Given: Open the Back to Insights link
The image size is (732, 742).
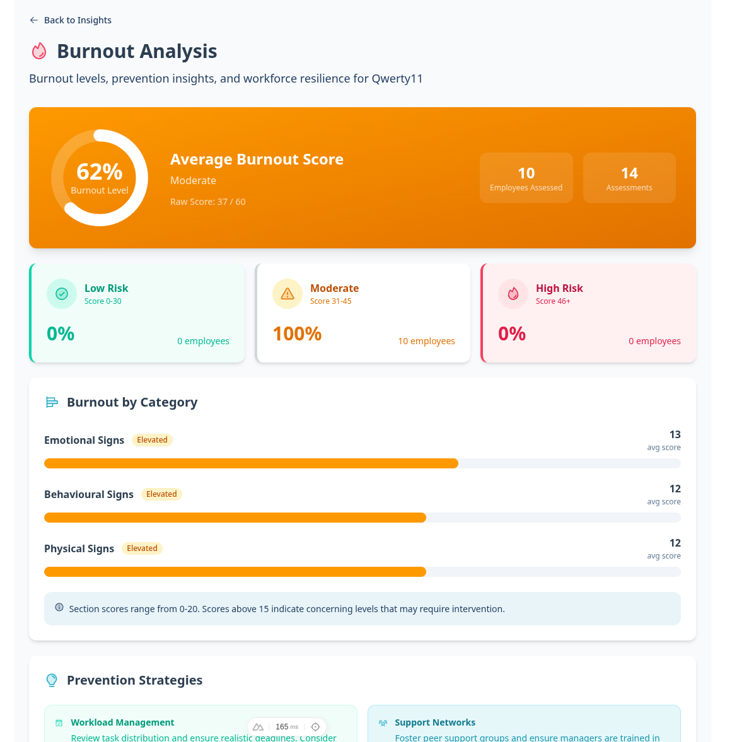Looking at the screenshot, I should pos(78,20).
